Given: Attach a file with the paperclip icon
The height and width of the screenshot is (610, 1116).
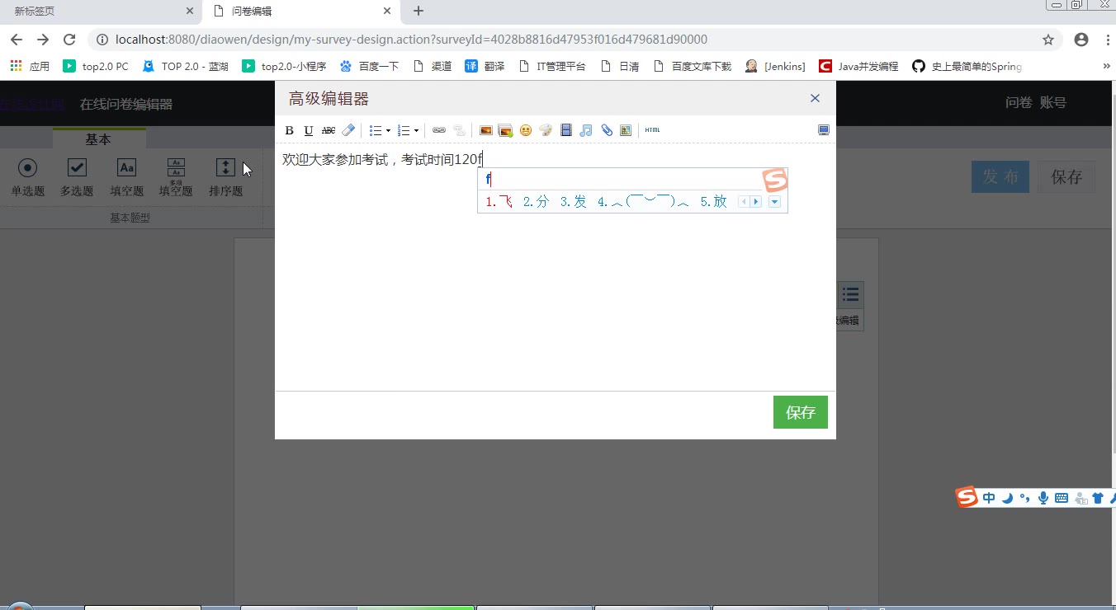Looking at the screenshot, I should 607,130.
